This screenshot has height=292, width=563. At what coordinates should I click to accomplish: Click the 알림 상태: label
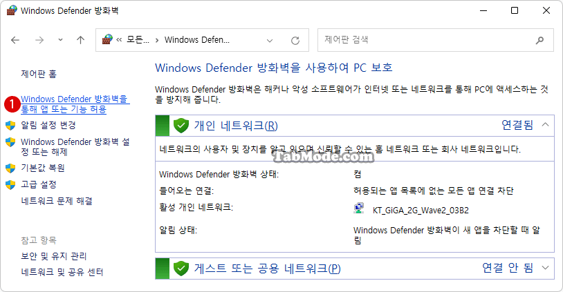pyautogui.click(x=178, y=231)
